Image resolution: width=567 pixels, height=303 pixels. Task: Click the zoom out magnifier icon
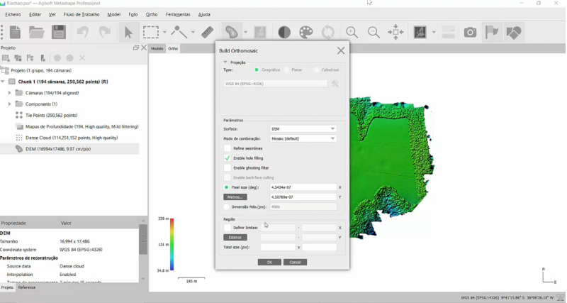(374, 32)
